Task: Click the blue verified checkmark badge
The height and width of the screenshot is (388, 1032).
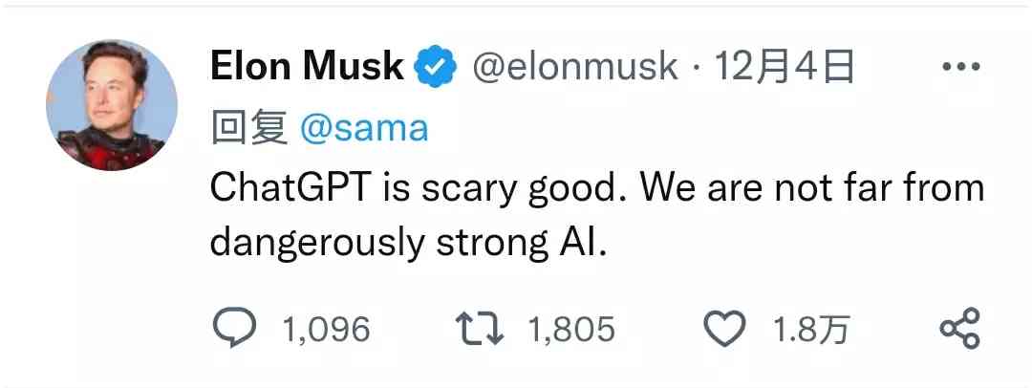Action: 432,68
